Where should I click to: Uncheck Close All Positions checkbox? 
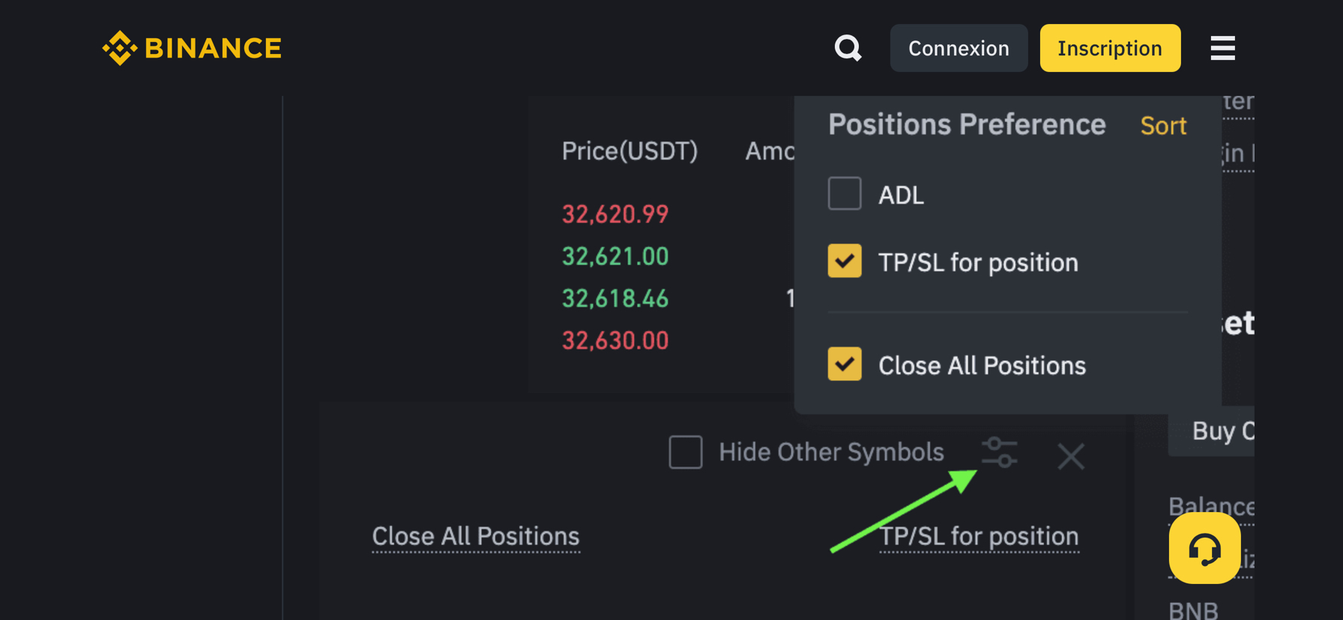click(845, 365)
